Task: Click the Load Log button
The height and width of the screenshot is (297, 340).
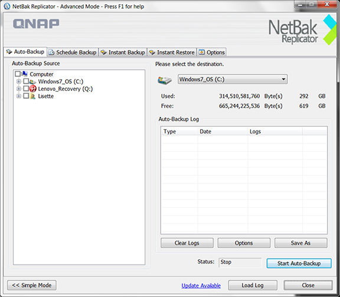Action: click(253, 285)
